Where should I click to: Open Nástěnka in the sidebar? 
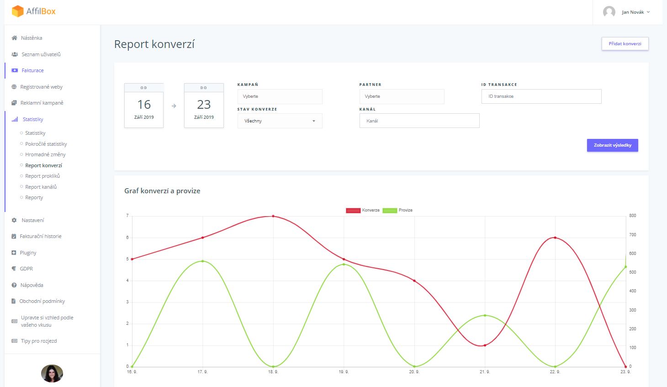coord(32,38)
